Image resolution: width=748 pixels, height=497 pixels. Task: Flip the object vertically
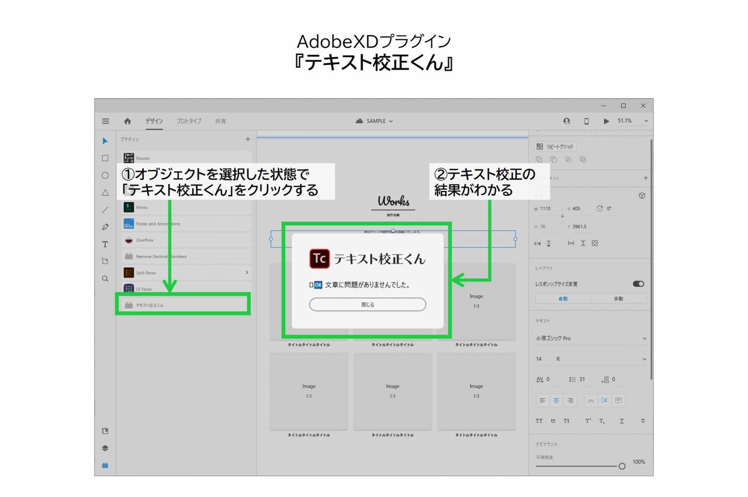(549, 243)
